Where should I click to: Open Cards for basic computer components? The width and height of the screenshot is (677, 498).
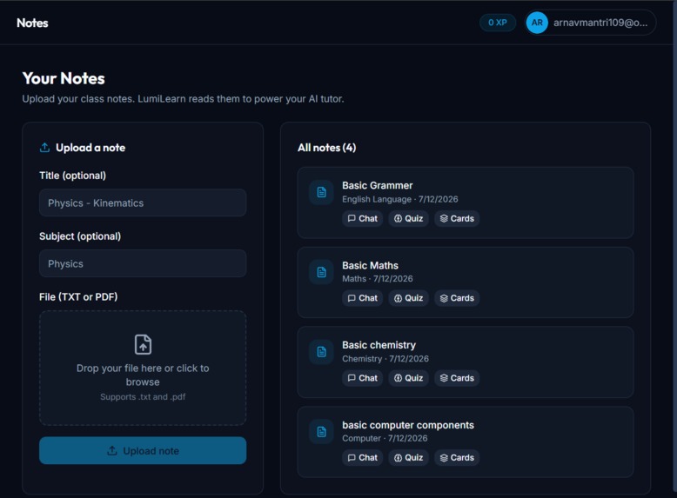457,457
